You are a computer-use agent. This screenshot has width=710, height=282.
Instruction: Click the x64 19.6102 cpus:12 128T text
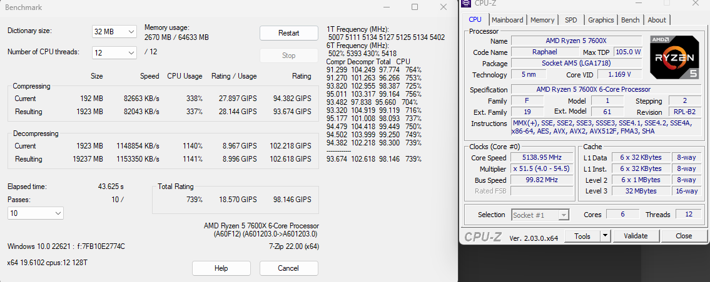48,262
